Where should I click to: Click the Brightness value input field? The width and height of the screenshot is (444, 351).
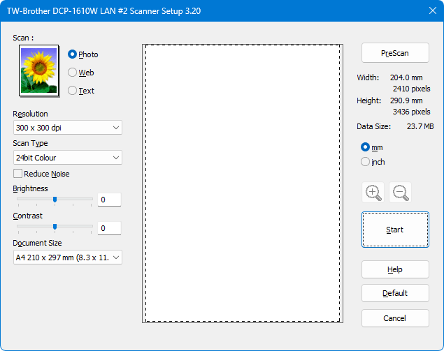click(109, 200)
